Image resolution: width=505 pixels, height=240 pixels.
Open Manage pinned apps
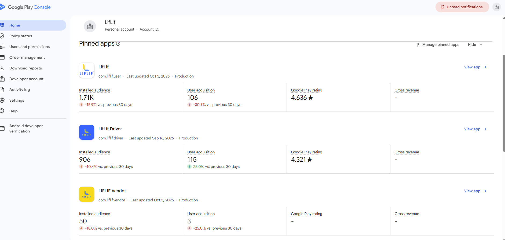[x=438, y=45]
